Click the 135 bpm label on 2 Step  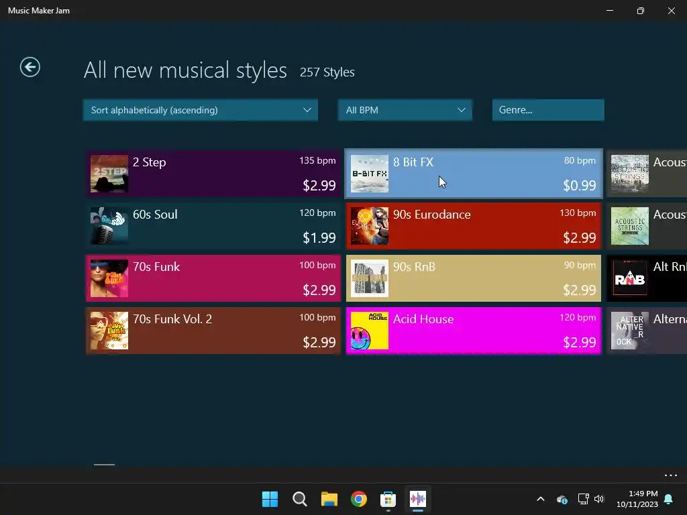317,161
